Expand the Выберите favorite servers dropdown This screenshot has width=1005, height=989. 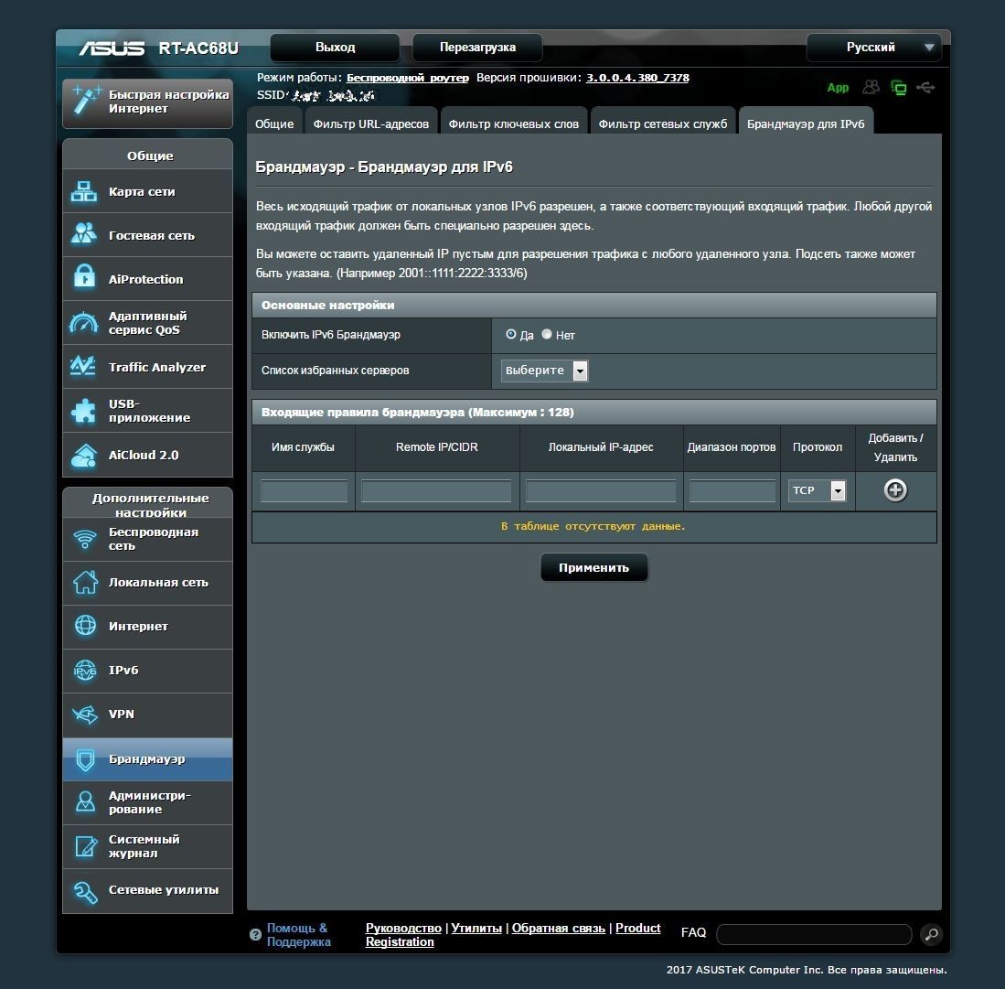click(544, 371)
